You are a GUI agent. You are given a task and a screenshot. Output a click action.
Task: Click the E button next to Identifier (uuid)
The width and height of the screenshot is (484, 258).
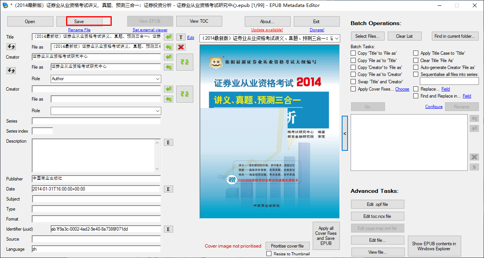point(168,229)
